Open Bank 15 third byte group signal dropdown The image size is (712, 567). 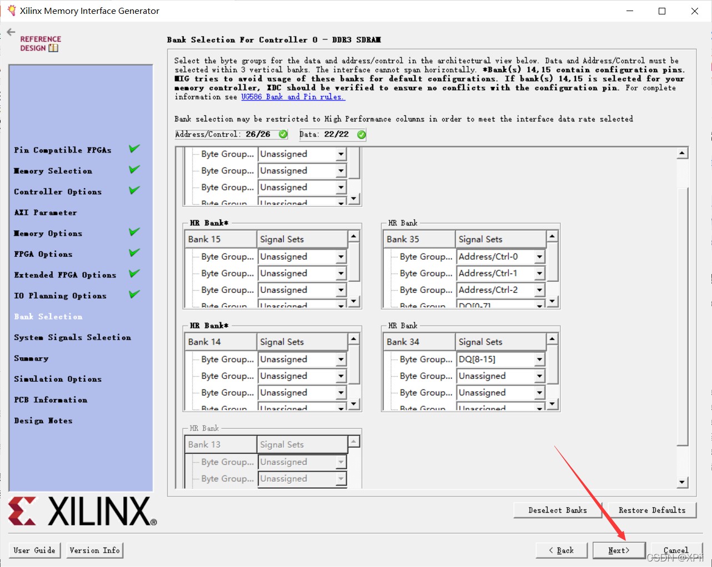click(341, 290)
